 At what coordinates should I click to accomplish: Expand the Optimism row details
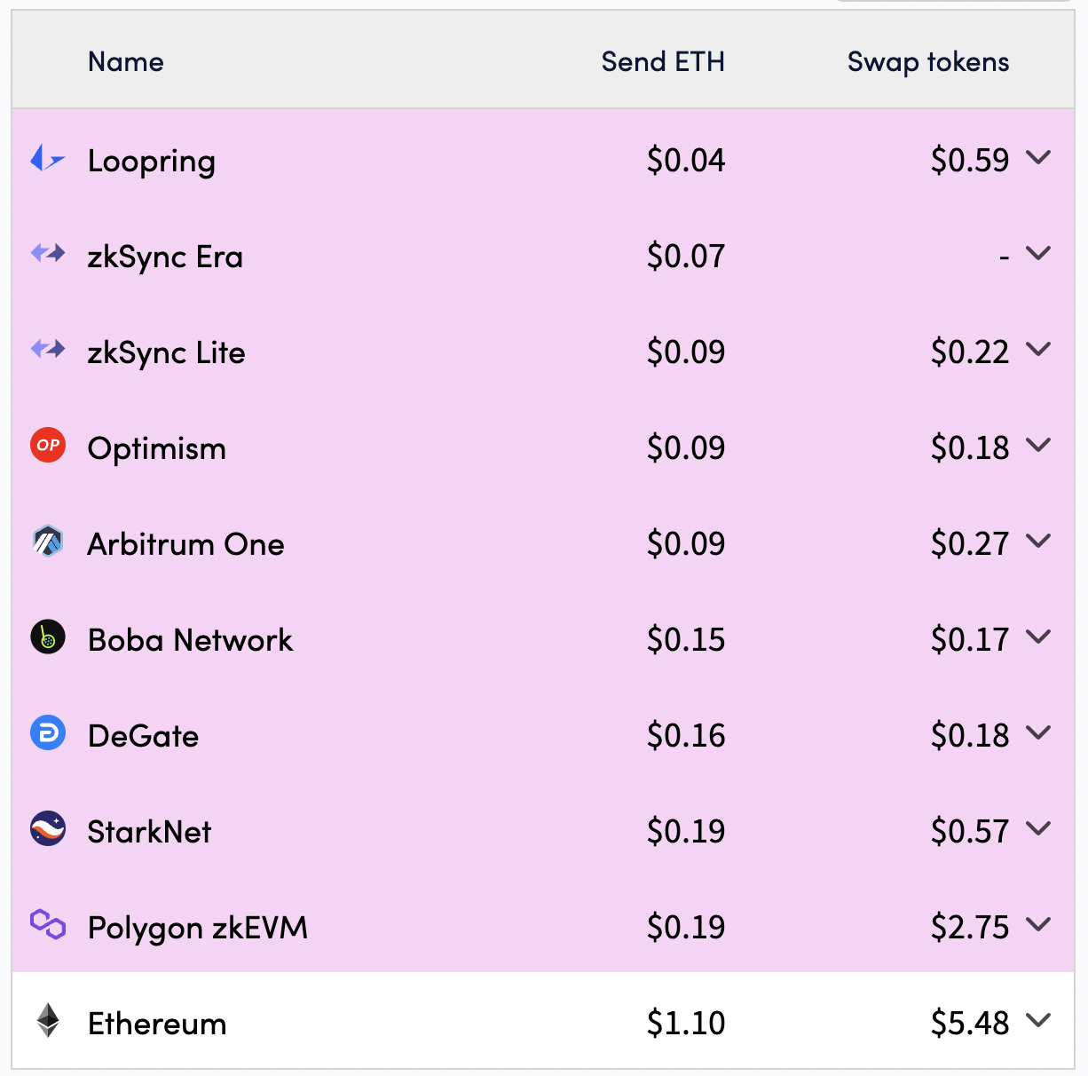click(1038, 446)
